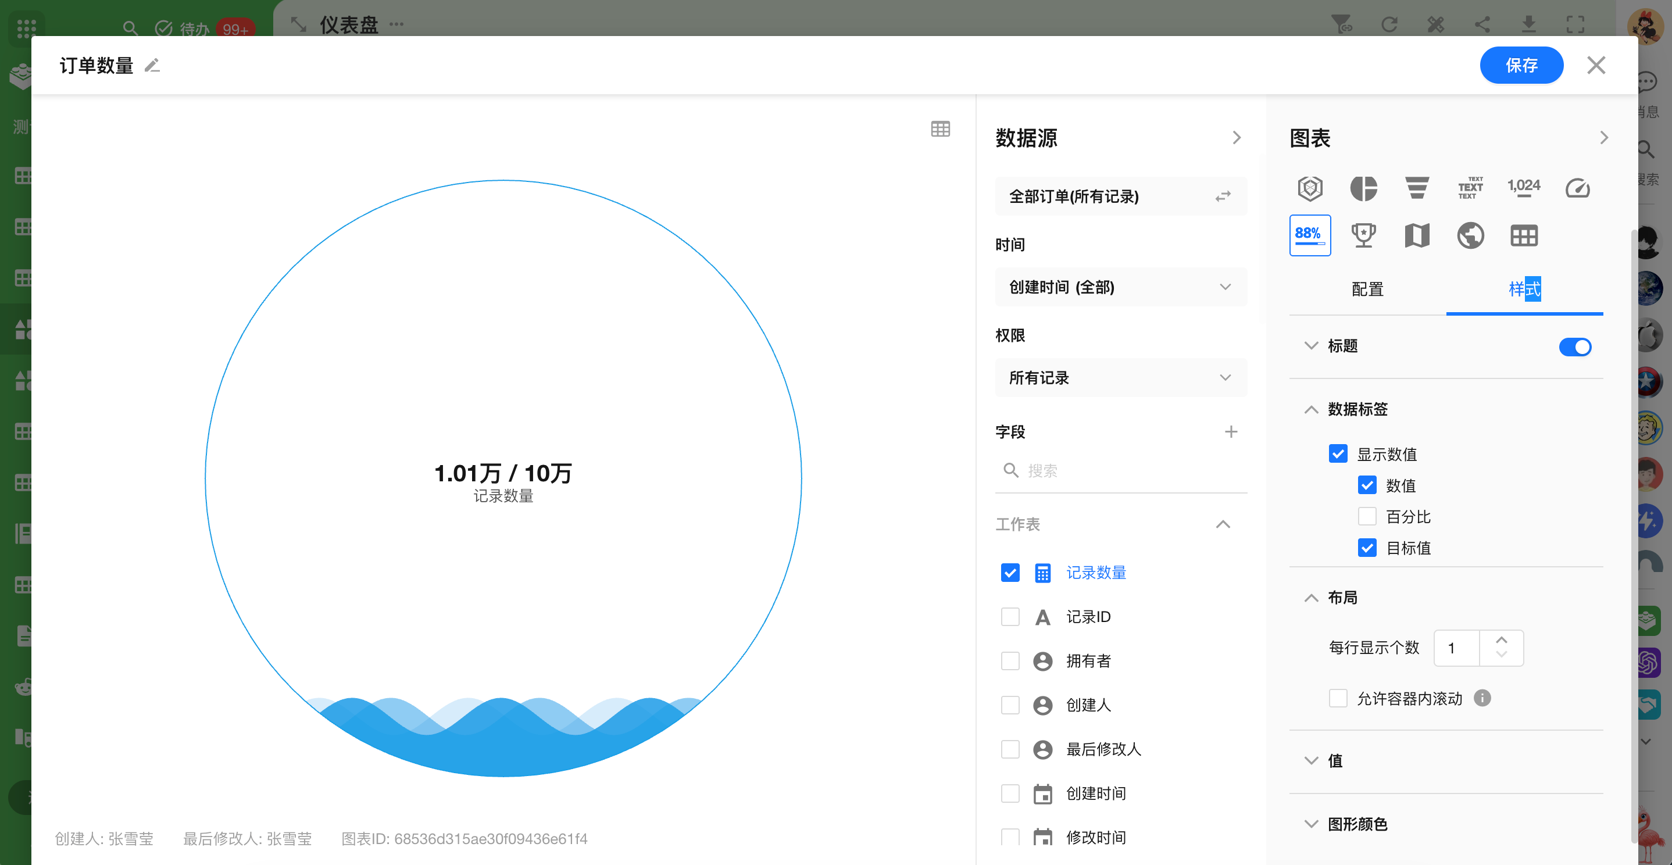Click the swap data source icon
This screenshot has width=1672, height=865.
point(1223,196)
